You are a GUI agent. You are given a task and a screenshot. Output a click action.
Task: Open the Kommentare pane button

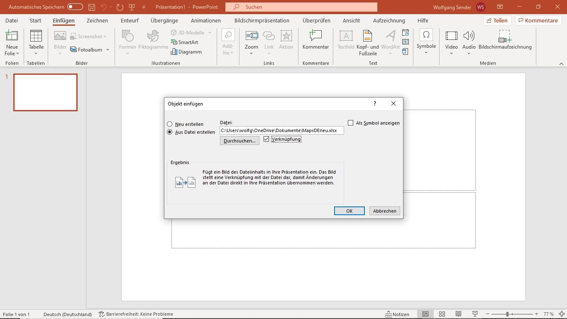tap(538, 20)
